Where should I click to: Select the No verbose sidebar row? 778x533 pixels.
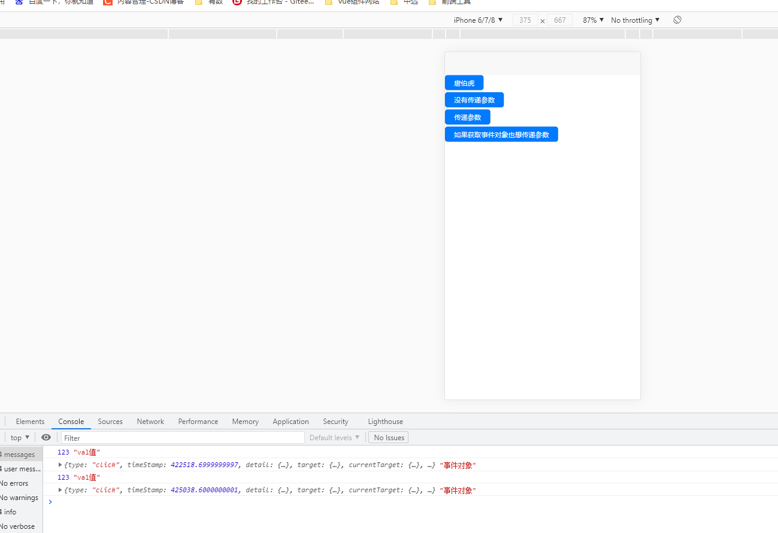pos(21,526)
